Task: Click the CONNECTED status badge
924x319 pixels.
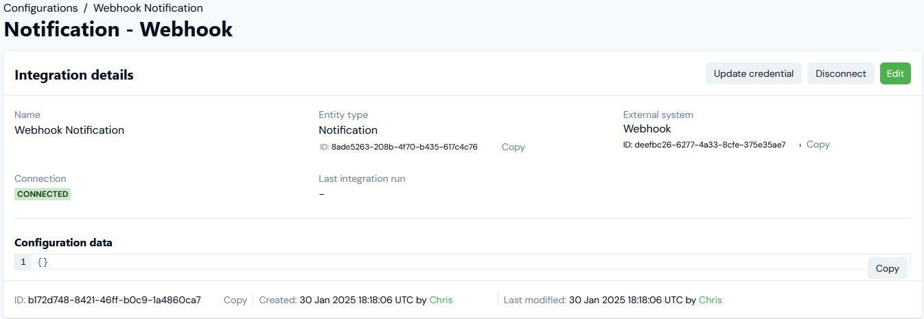Action: click(x=43, y=194)
